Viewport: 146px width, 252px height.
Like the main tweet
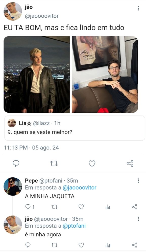[92, 163]
